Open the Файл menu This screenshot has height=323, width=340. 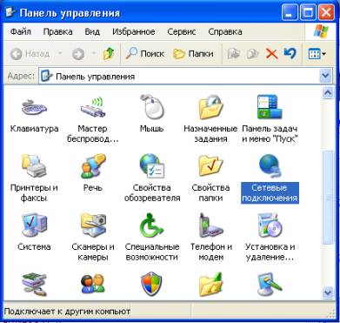pyautogui.click(x=21, y=31)
